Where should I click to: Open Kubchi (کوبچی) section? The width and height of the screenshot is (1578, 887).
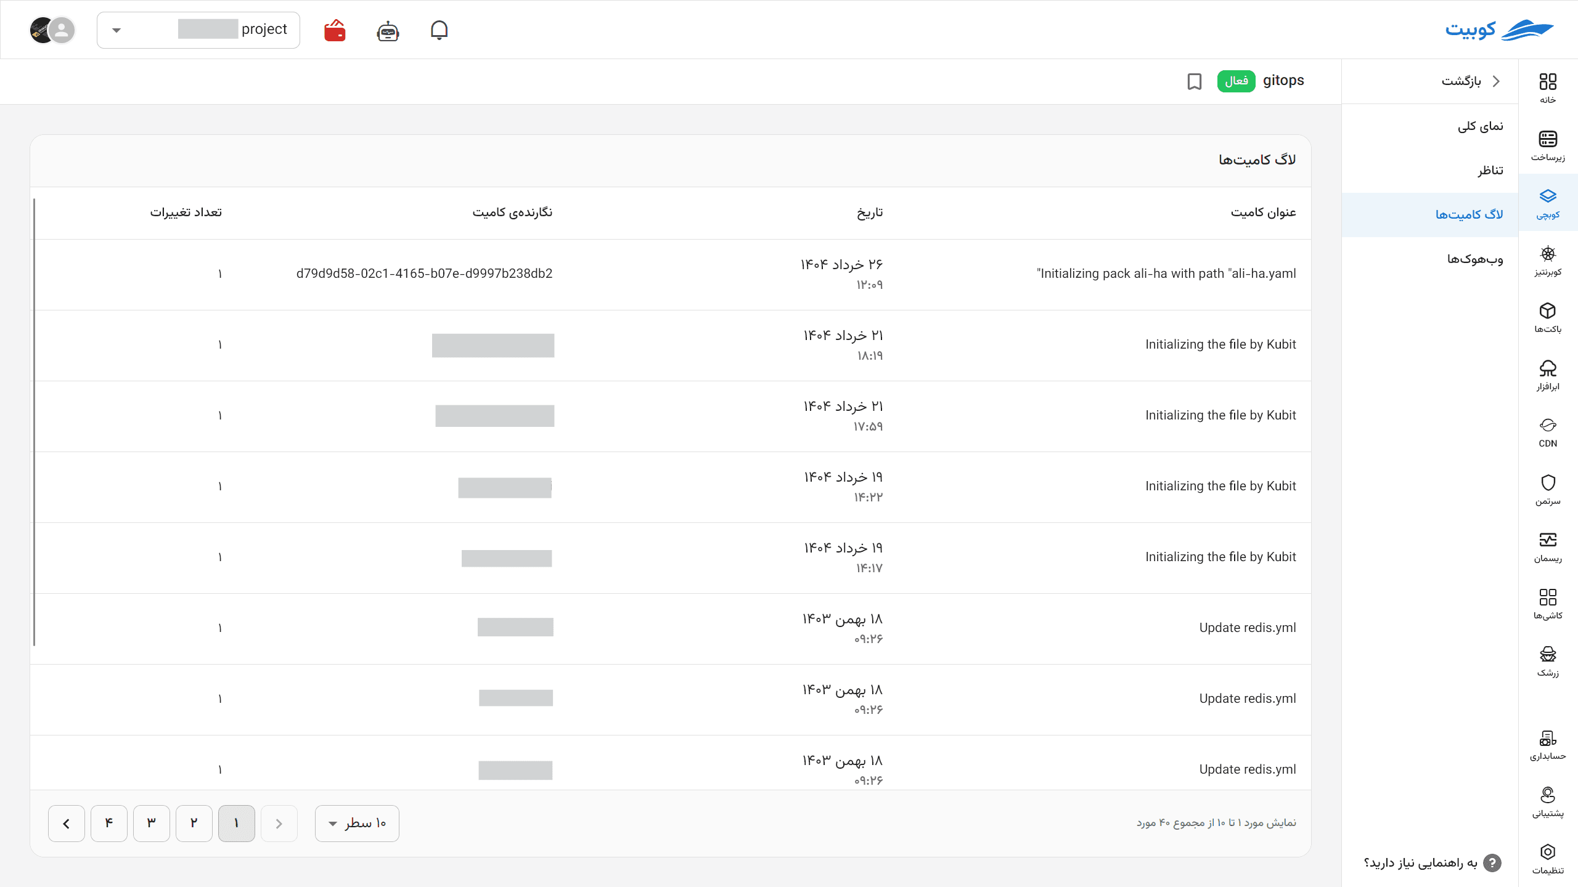(1548, 203)
